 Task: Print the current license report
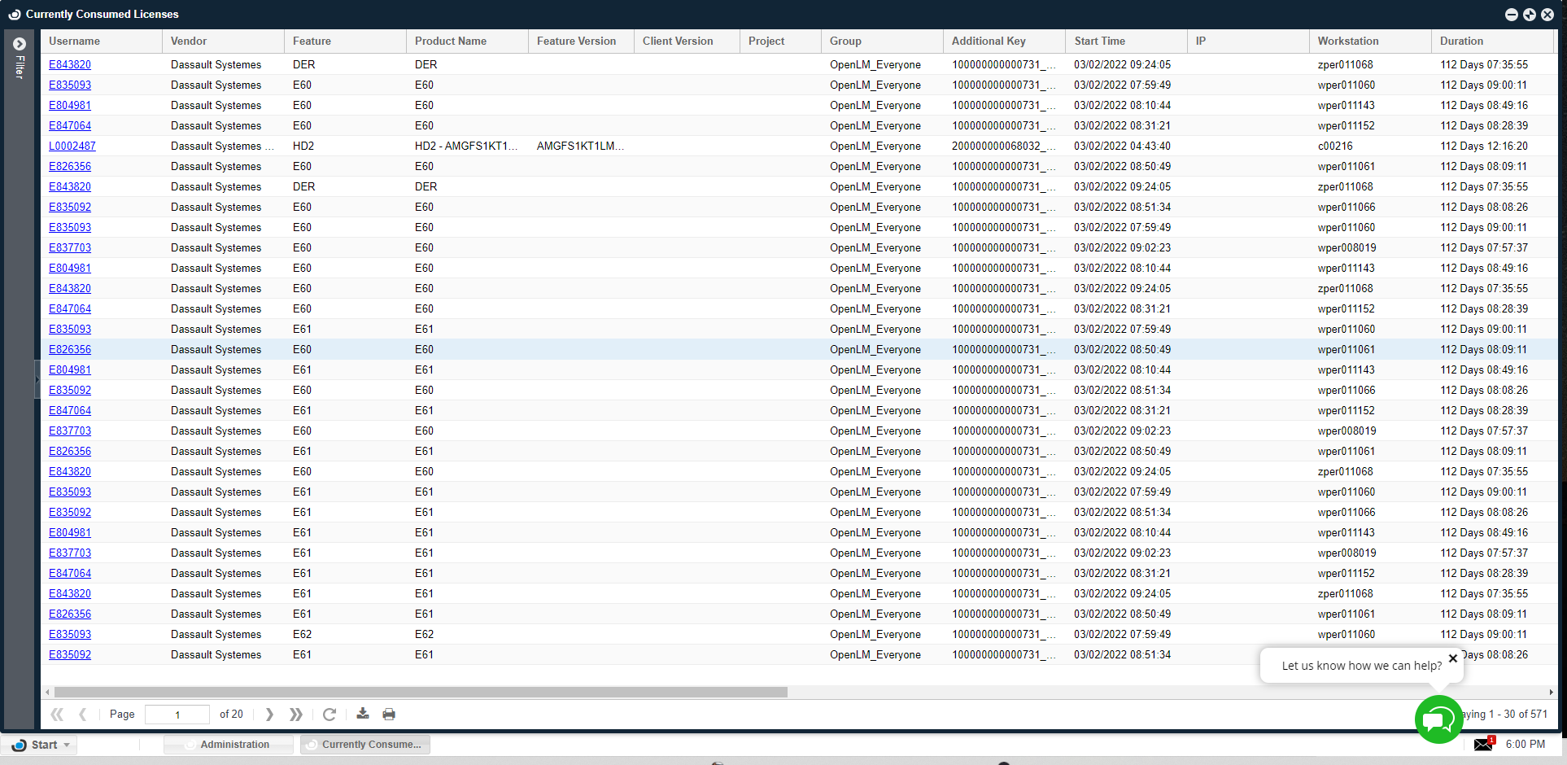pos(389,714)
